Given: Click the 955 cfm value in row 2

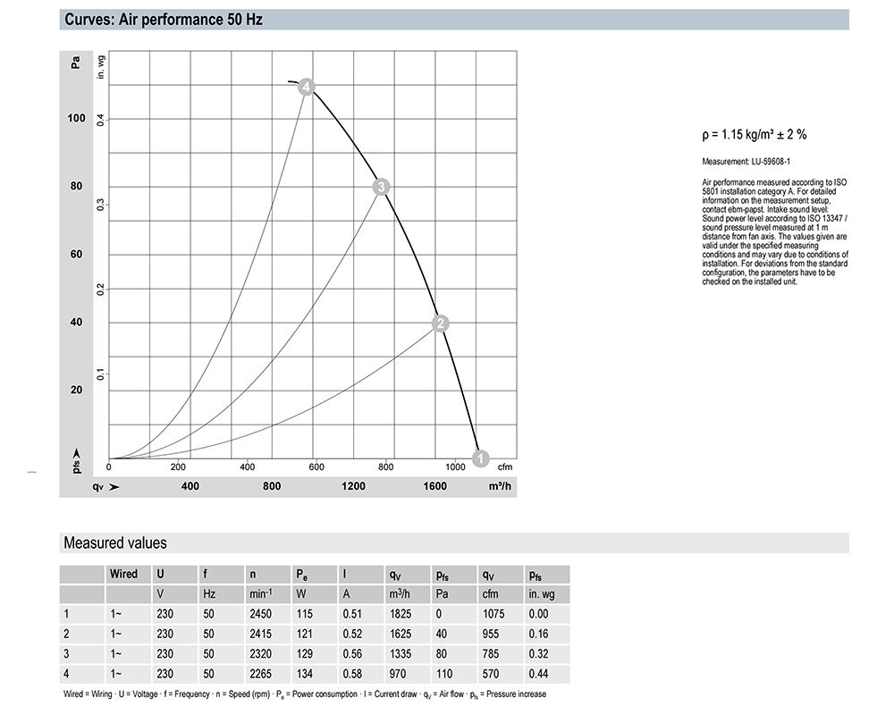Looking at the screenshot, I should pyautogui.click(x=491, y=635).
